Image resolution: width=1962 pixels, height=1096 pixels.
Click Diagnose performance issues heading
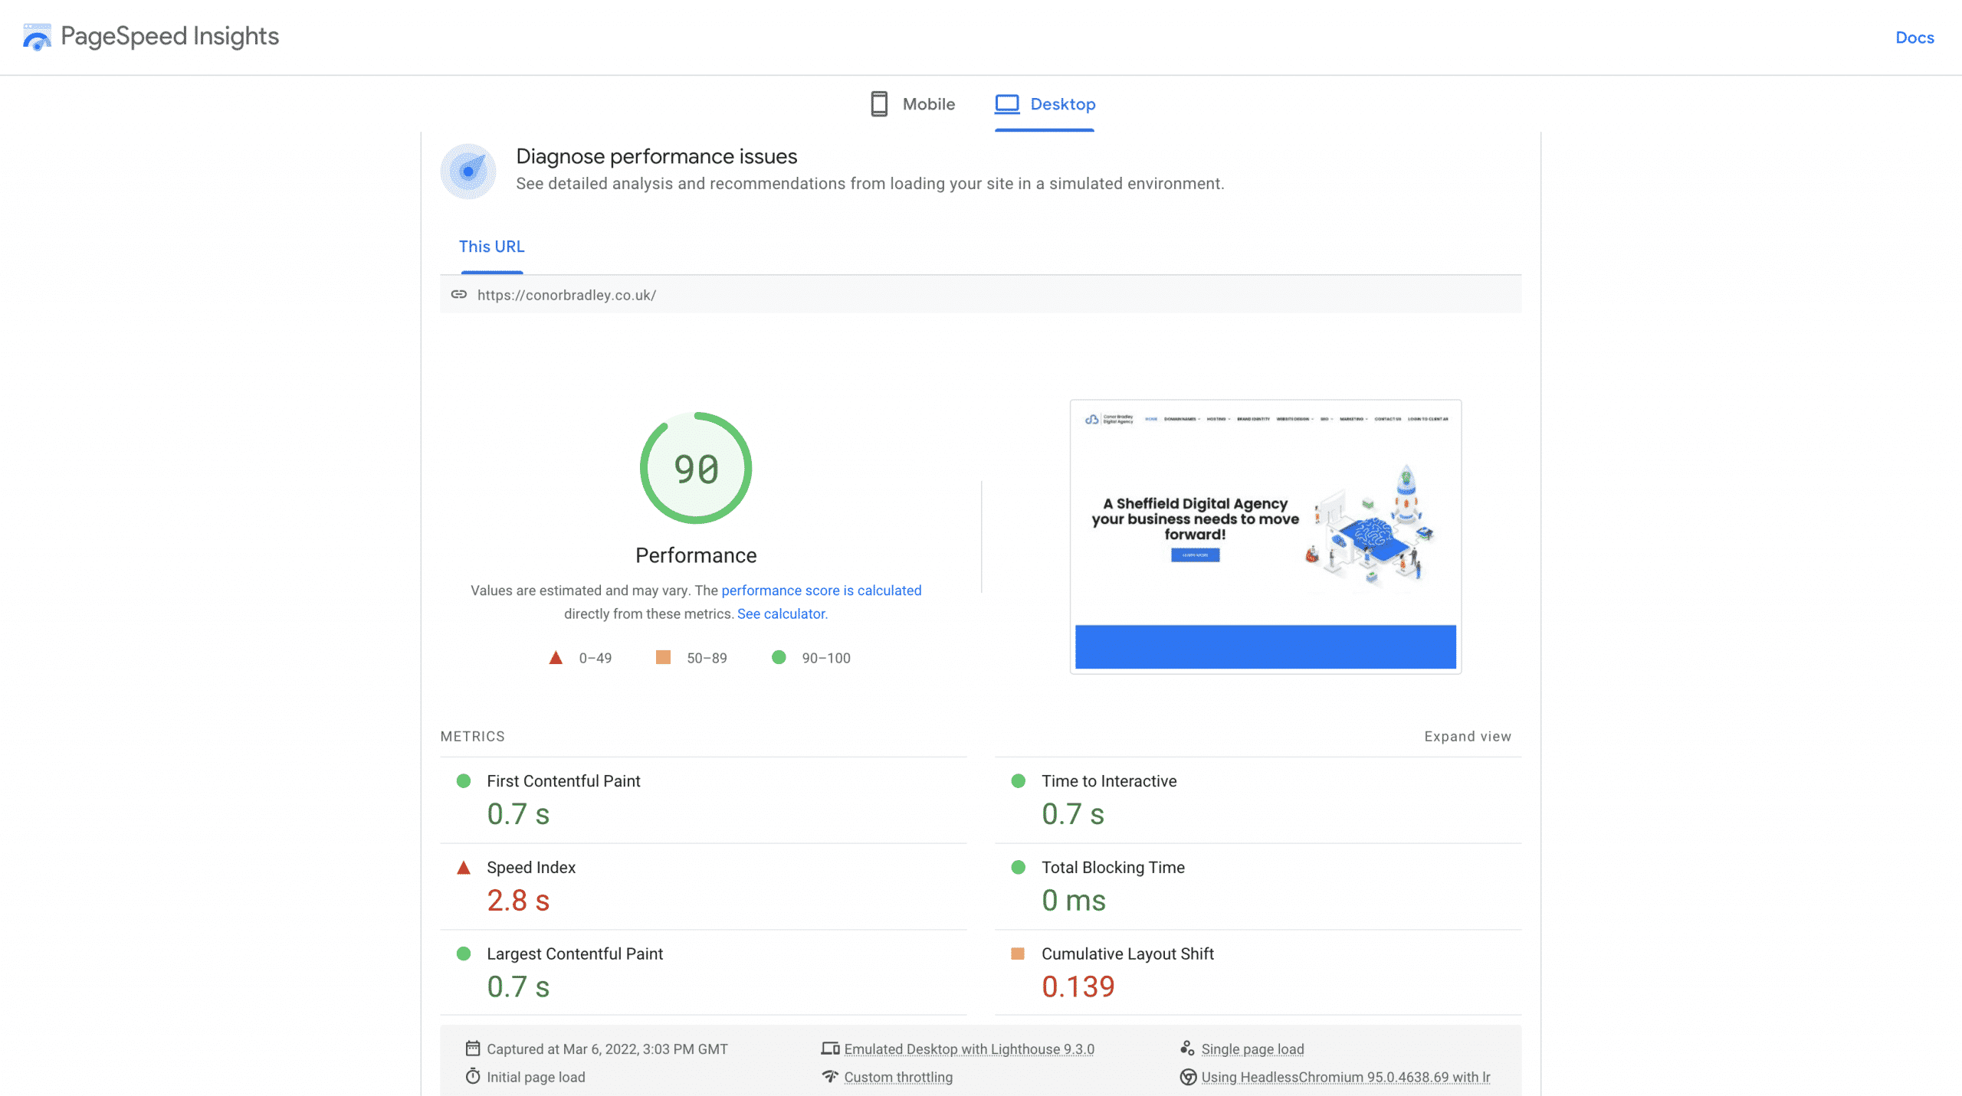(x=656, y=156)
